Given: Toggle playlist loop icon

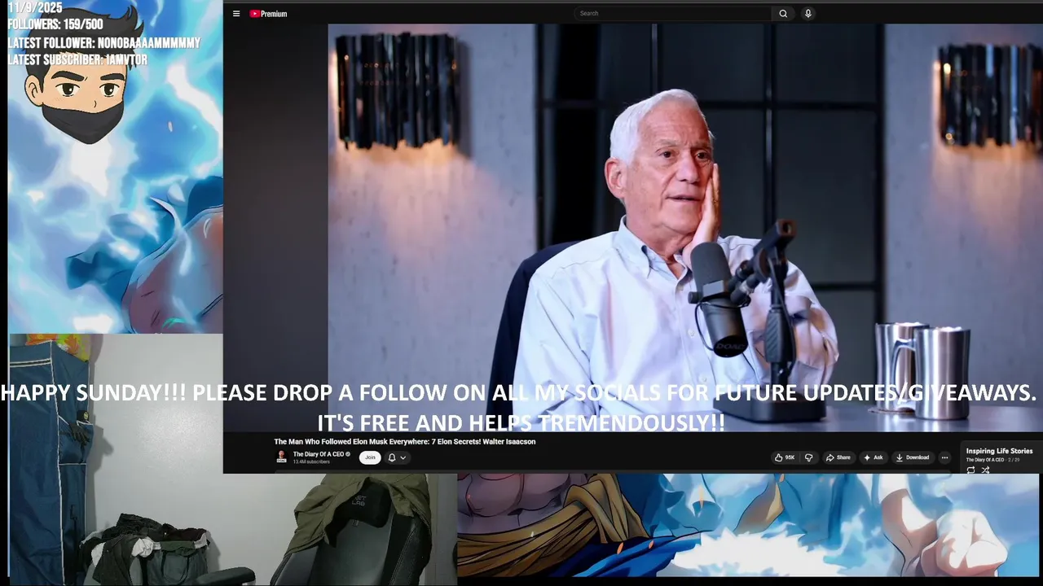Looking at the screenshot, I should tap(970, 470).
